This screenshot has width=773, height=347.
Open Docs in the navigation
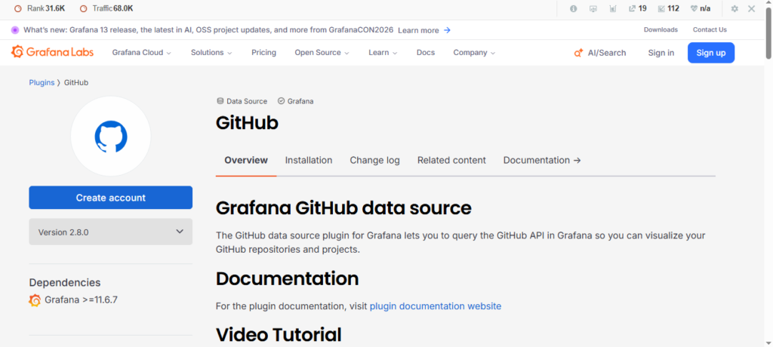point(426,53)
